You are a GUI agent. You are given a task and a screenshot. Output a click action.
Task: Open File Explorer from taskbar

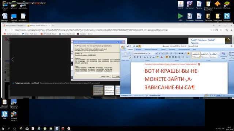51,128
